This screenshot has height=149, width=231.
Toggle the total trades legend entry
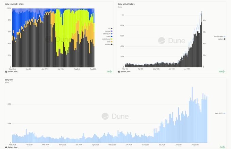click(220, 36)
